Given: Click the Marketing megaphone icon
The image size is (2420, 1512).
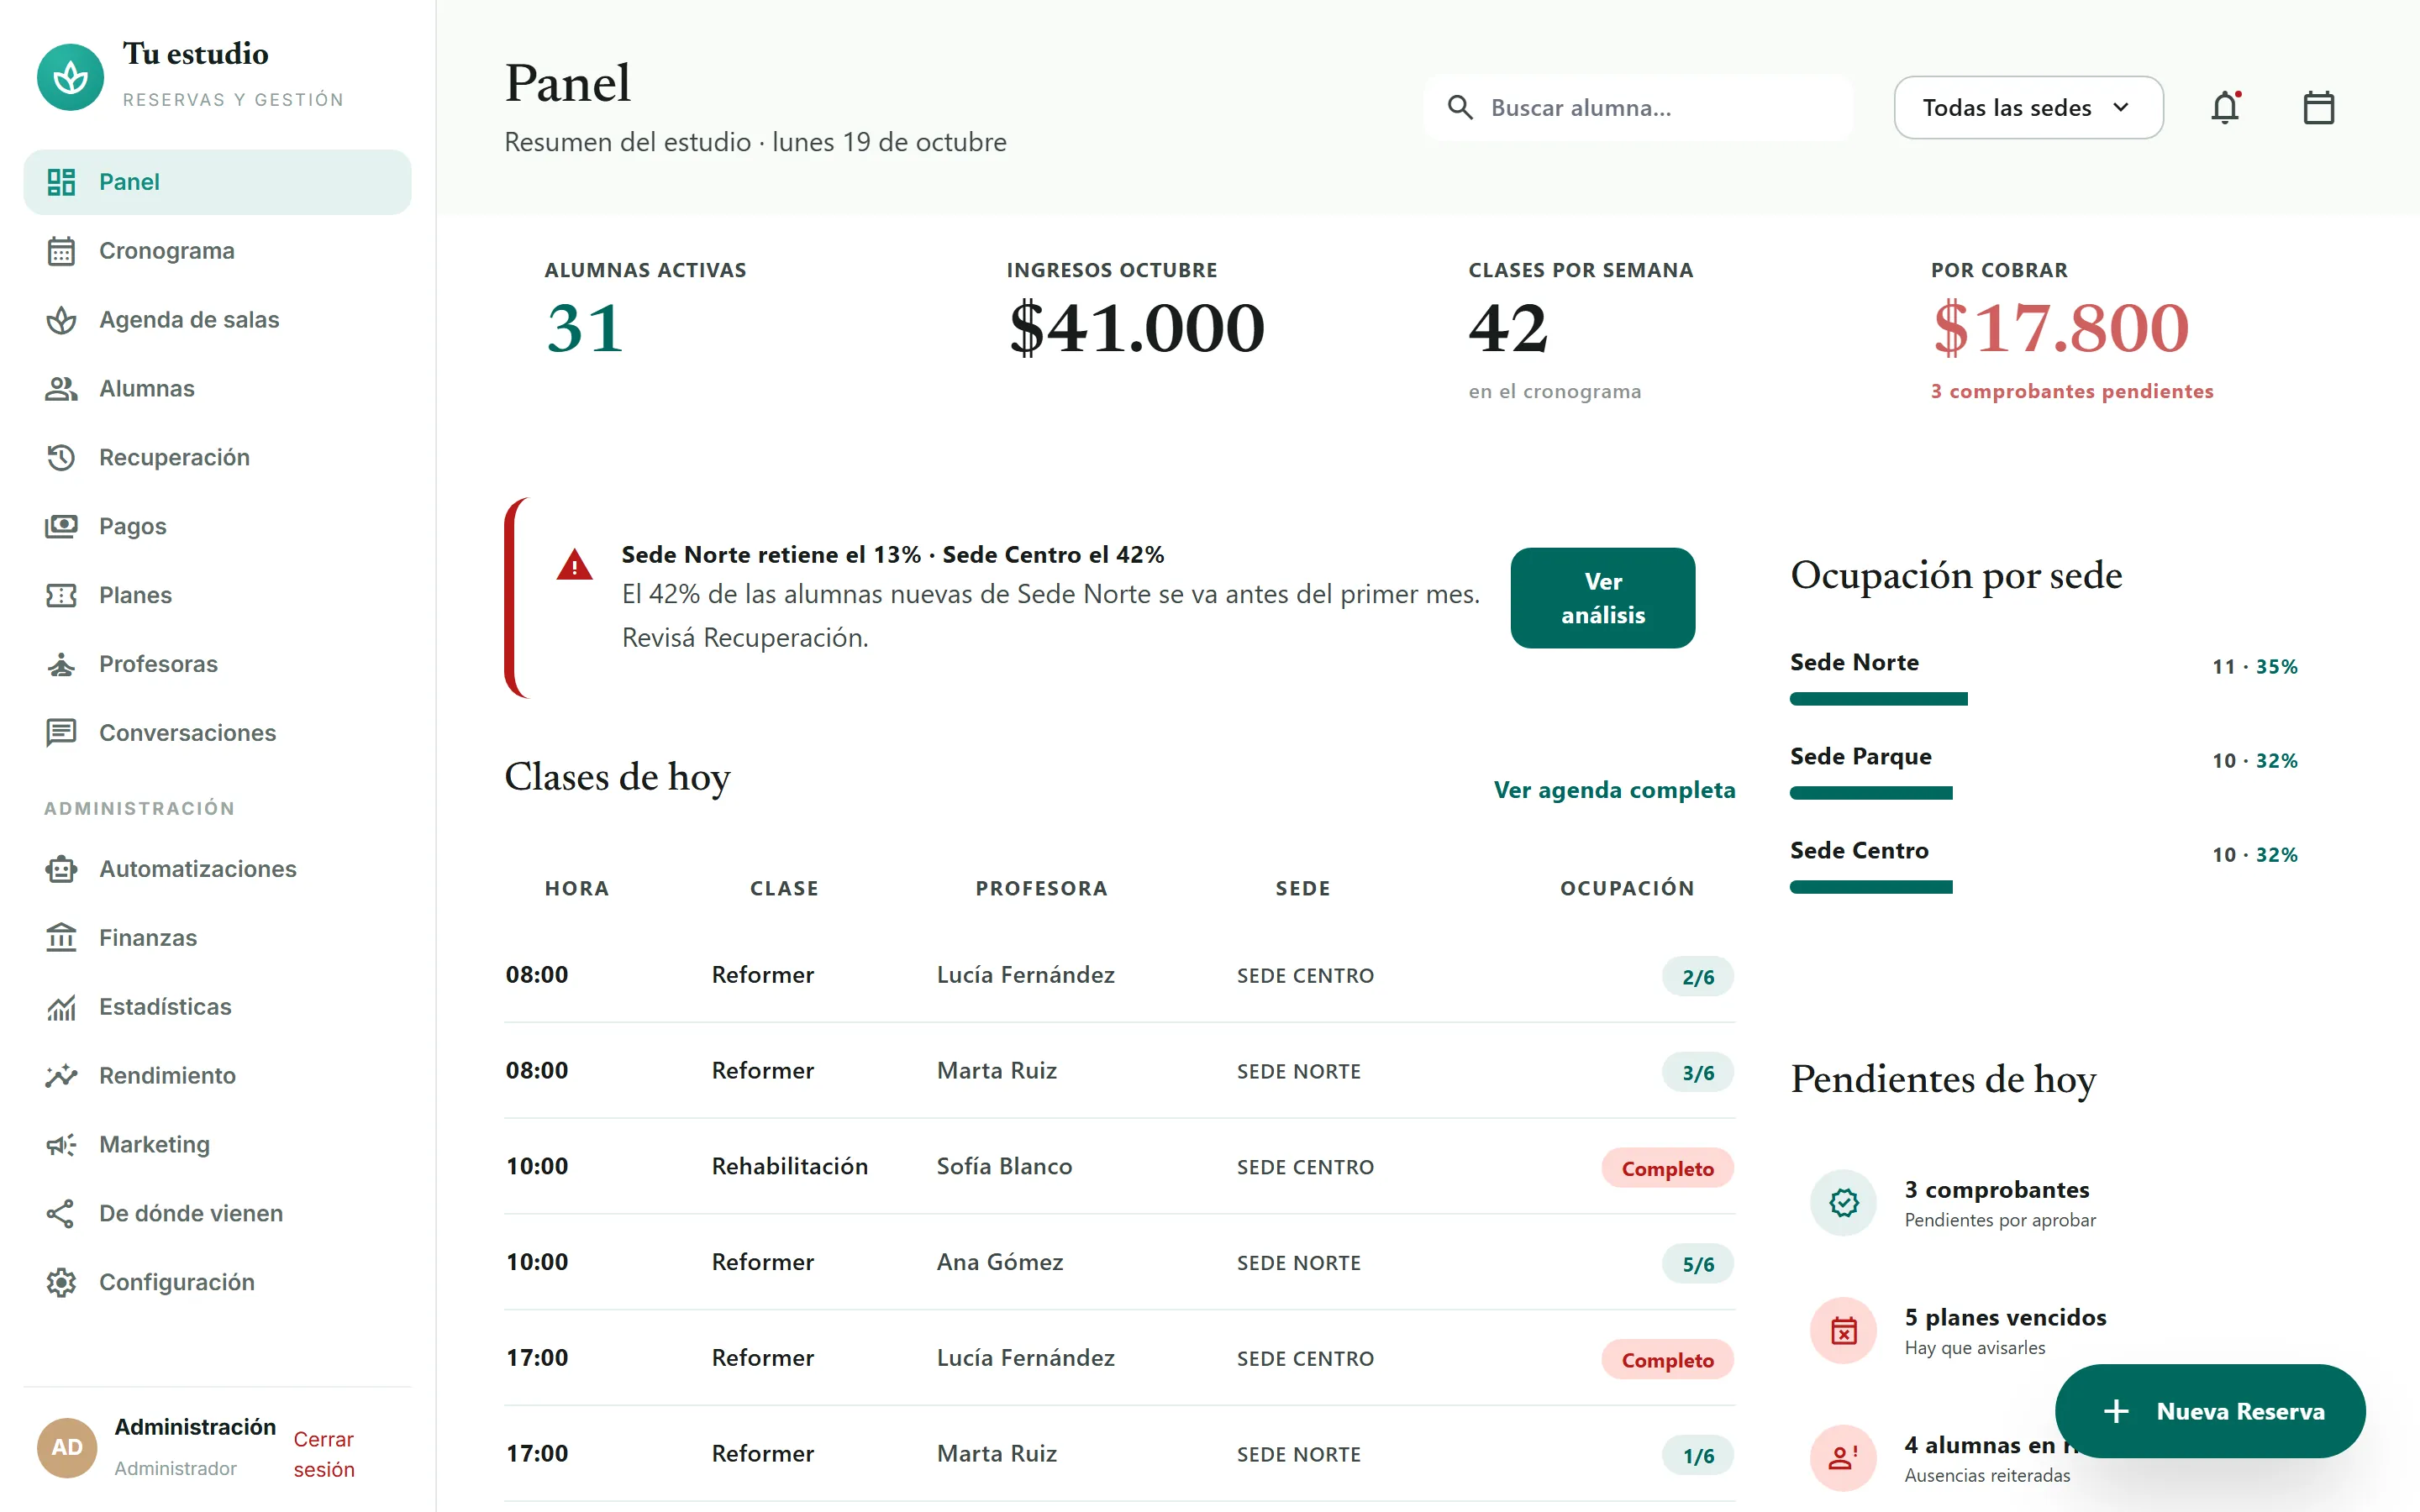Looking at the screenshot, I should [x=61, y=1144].
